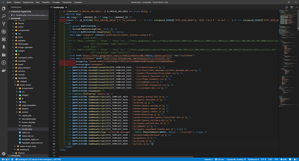Open styles.min.css in the file tree
The width and height of the screenshot is (299, 161).
[x=28, y=136]
